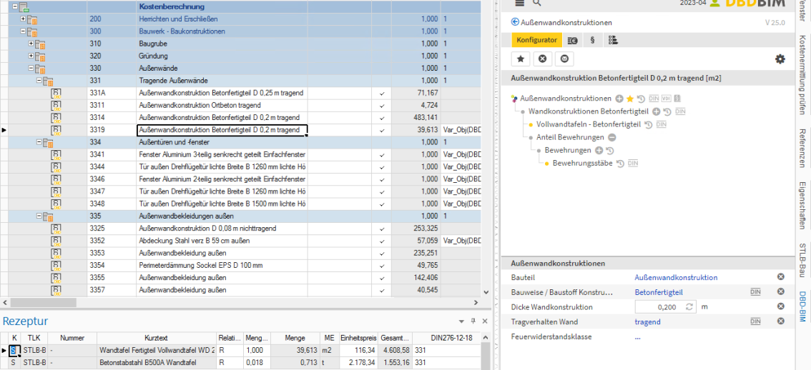Click the envelope mail button

(x=565, y=59)
